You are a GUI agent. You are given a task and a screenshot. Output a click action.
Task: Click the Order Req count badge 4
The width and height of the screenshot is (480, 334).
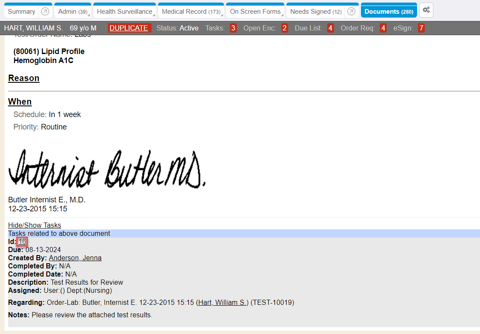coord(383,28)
